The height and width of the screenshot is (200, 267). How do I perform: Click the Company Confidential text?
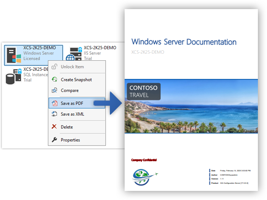(144, 160)
